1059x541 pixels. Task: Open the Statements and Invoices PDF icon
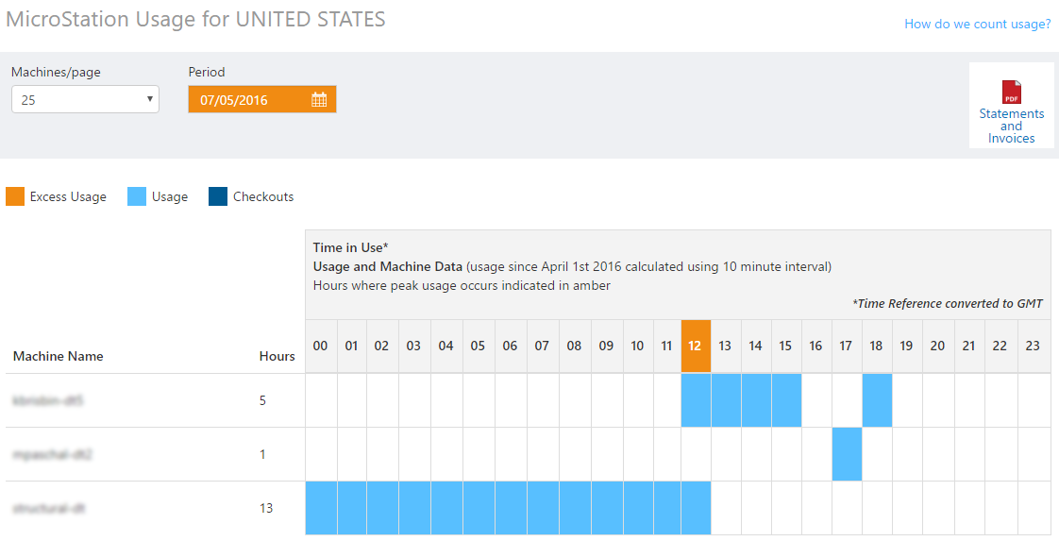pyautogui.click(x=1011, y=93)
